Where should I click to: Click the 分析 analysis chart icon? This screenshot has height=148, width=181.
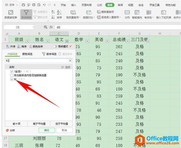pyautogui.click(x=7, y=130)
